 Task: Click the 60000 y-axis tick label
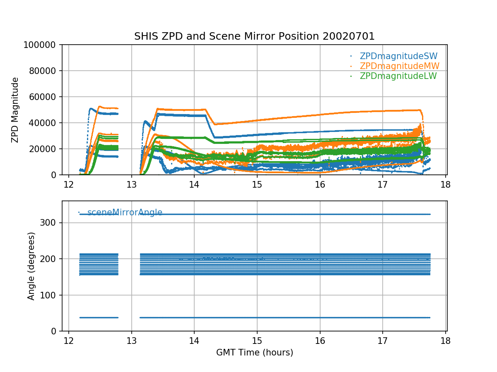click(x=46, y=97)
